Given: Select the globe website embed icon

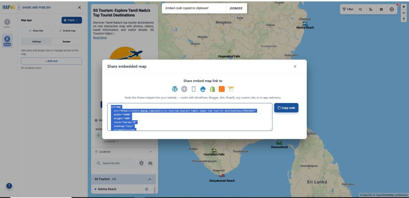Looking at the screenshot, I should [184, 89].
